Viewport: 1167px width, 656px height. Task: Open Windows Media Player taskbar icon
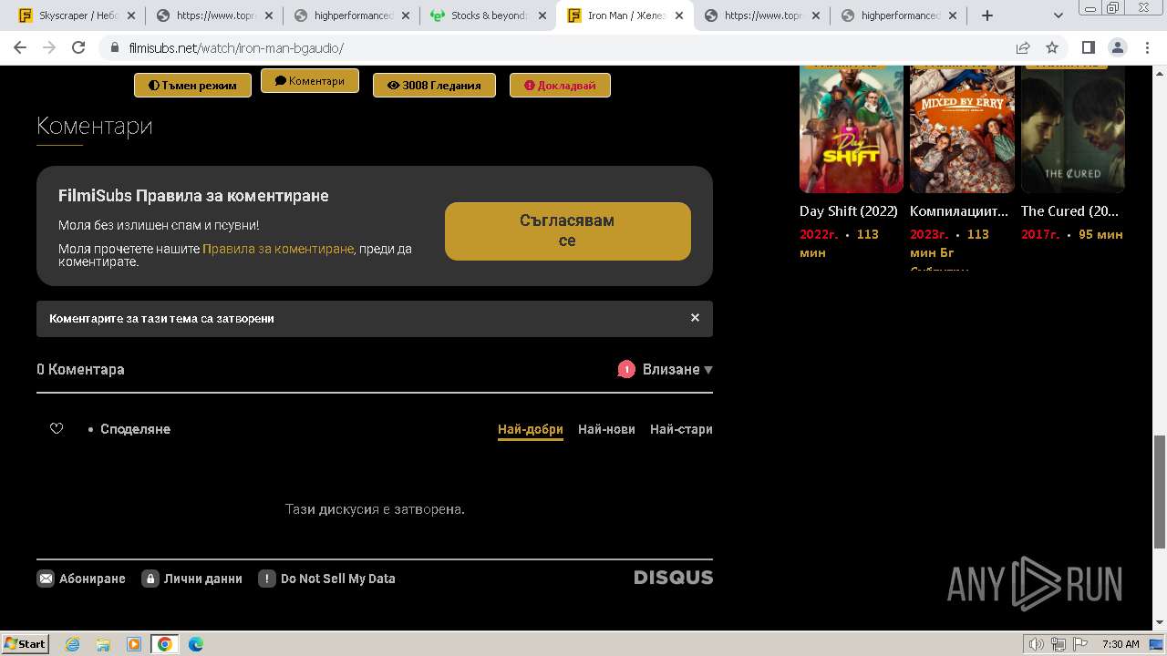tap(134, 644)
